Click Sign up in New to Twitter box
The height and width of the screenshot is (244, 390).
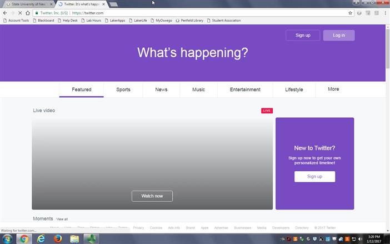tap(314, 177)
